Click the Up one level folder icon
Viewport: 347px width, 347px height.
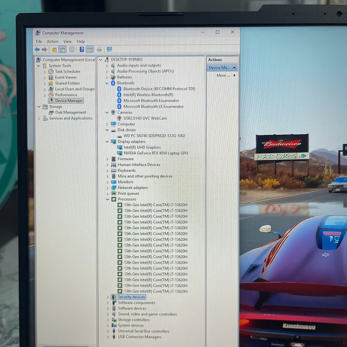tap(54, 50)
